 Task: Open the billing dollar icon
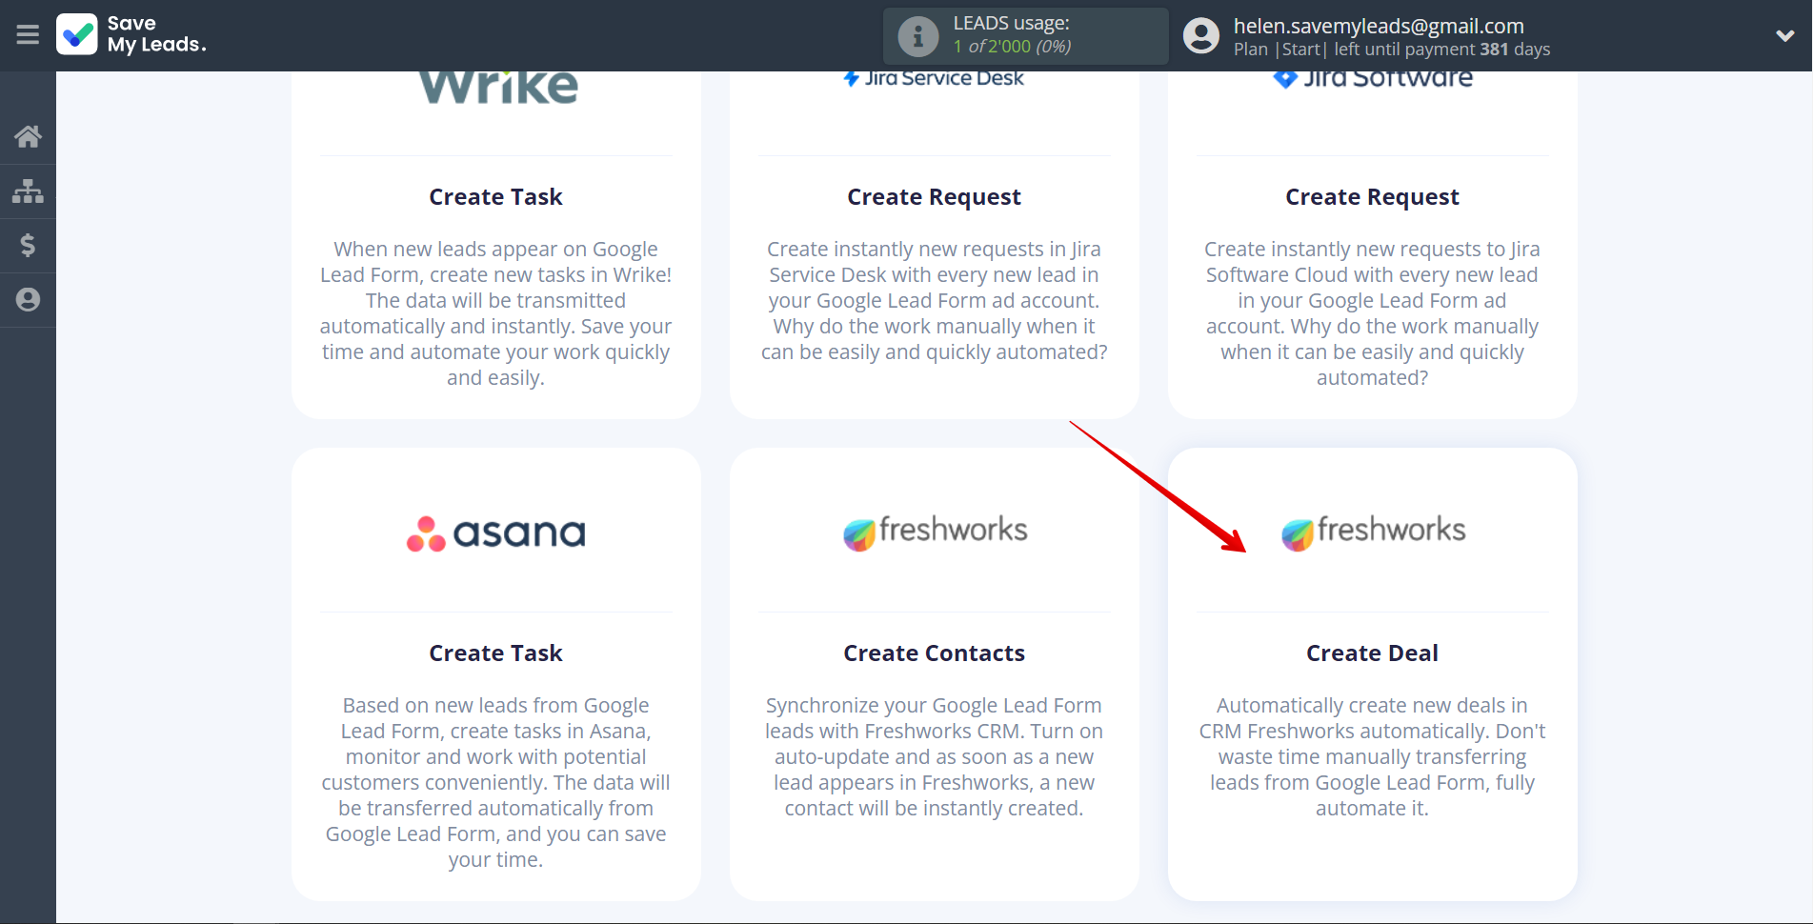(28, 246)
